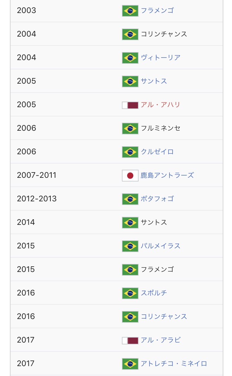Screen dimensions: 232x376
Task: Click the Brazil flag next to アトレチコ・ミネイロ
Action: 130,364
